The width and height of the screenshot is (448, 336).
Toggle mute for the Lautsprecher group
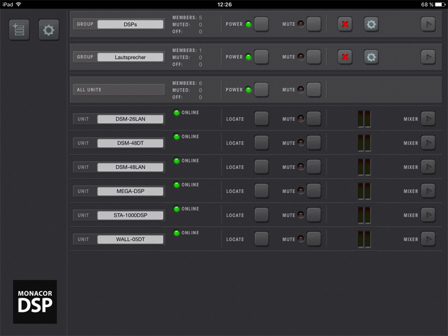click(314, 57)
